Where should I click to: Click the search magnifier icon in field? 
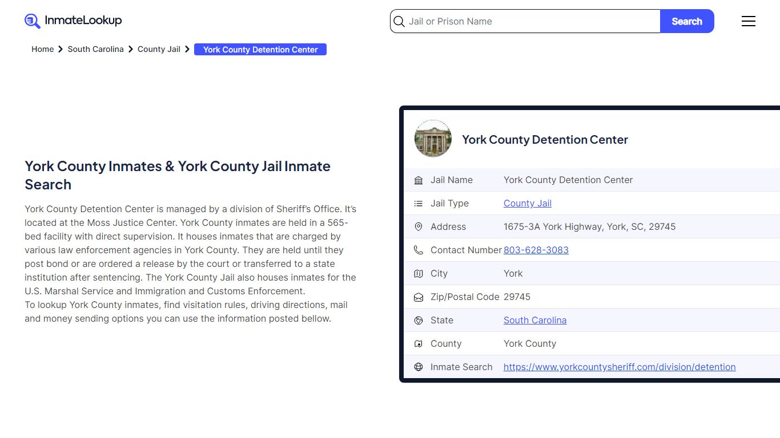pos(399,22)
